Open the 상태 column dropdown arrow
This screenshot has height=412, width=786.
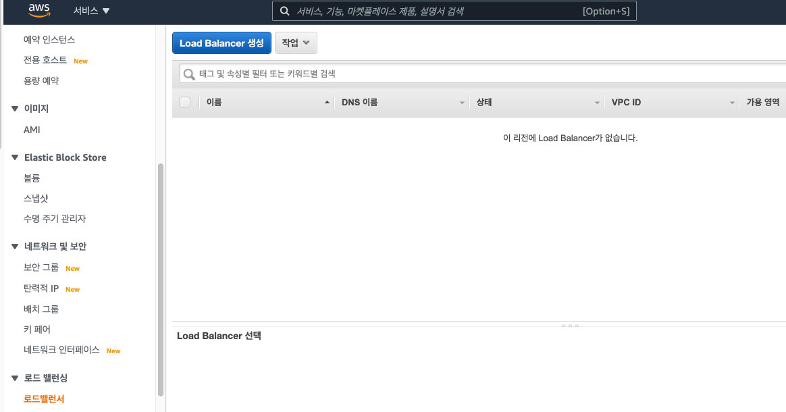point(597,103)
